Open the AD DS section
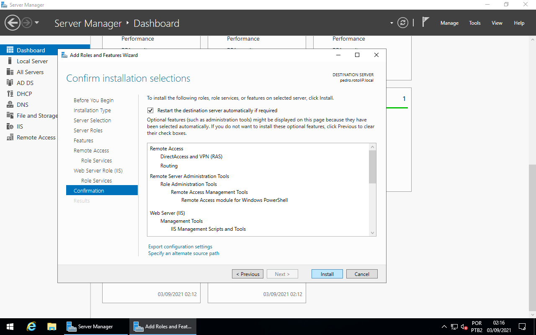The image size is (536, 335). pos(26,82)
